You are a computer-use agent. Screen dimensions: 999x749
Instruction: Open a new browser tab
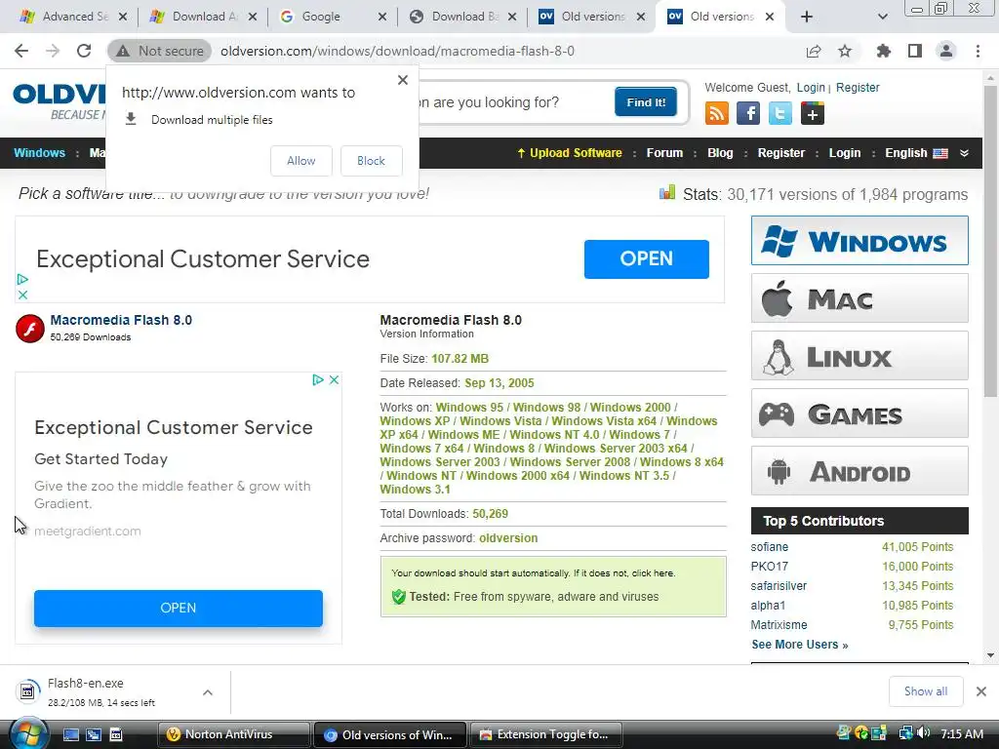point(807,17)
